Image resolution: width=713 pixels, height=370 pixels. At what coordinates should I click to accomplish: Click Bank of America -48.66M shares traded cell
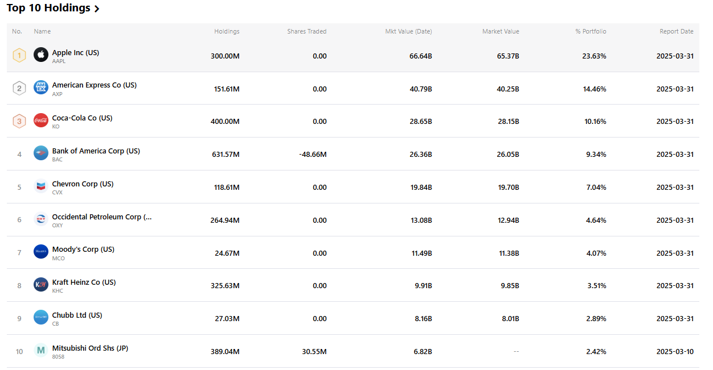(313, 155)
